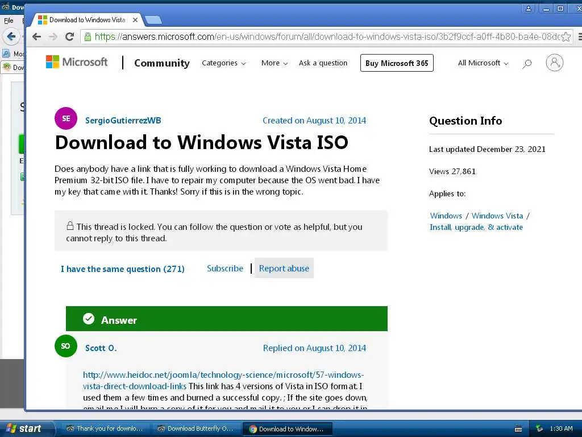Click the sign-in account avatar icon
The height and width of the screenshot is (437, 582).
pos(555,63)
